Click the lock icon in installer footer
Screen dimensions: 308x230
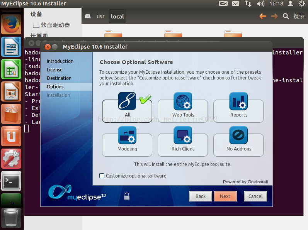click(127, 196)
